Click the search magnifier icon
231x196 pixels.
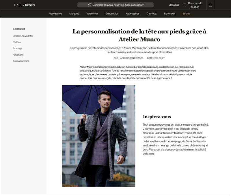click(x=90, y=5)
